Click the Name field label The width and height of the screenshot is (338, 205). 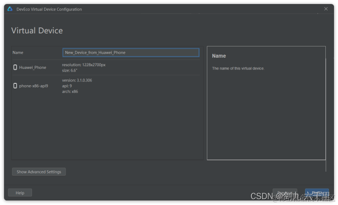[18, 53]
